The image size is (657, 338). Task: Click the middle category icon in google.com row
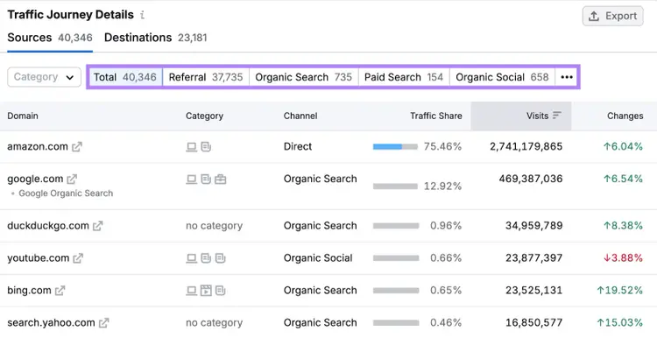pyautogui.click(x=206, y=180)
